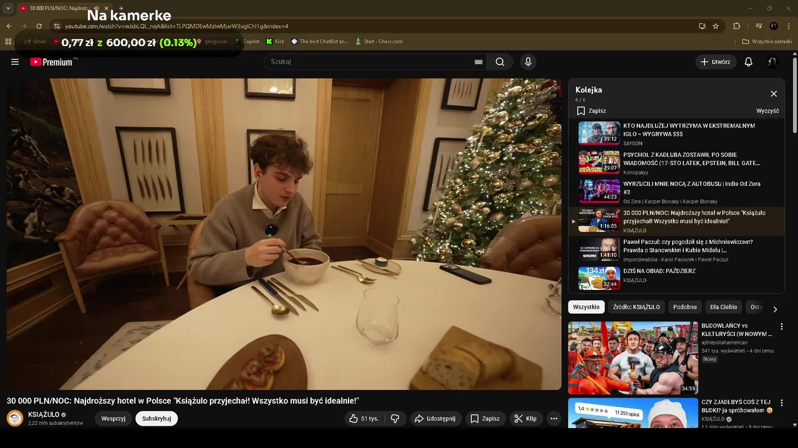
Task: Play queue video WYRZUCILI MNIE NOCĄ Z AUTOBUSU
Action: [676, 192]
